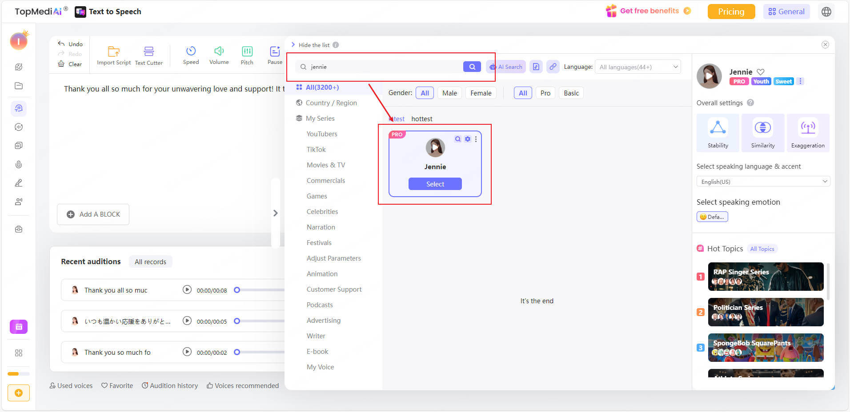Open the Speed setting tool
This screenshot has width=850, height=412.
(x=191, y=55)
